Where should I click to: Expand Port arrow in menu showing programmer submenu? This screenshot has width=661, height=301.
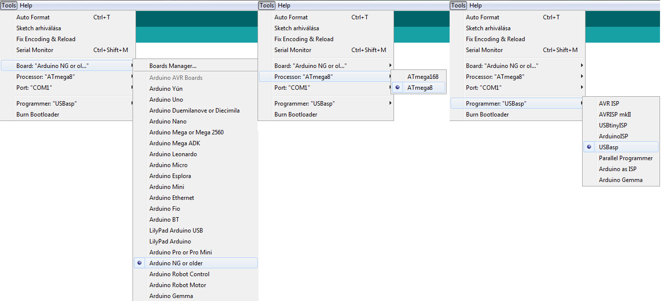(x=582, y=88)
